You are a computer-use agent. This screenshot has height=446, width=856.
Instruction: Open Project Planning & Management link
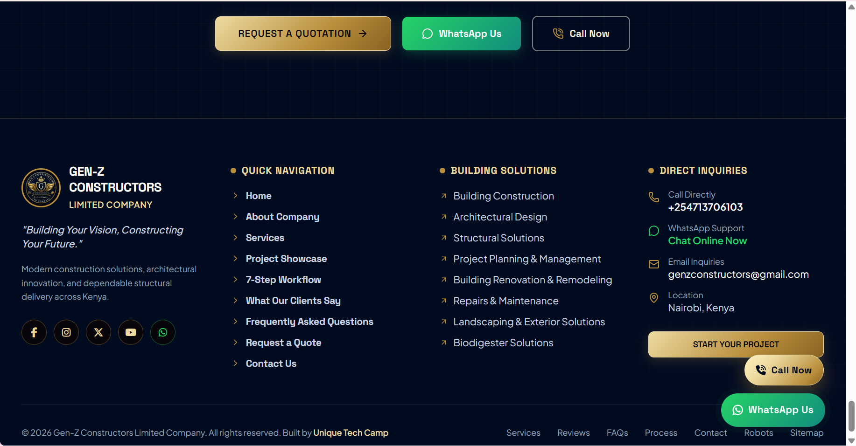pos(527,259)
